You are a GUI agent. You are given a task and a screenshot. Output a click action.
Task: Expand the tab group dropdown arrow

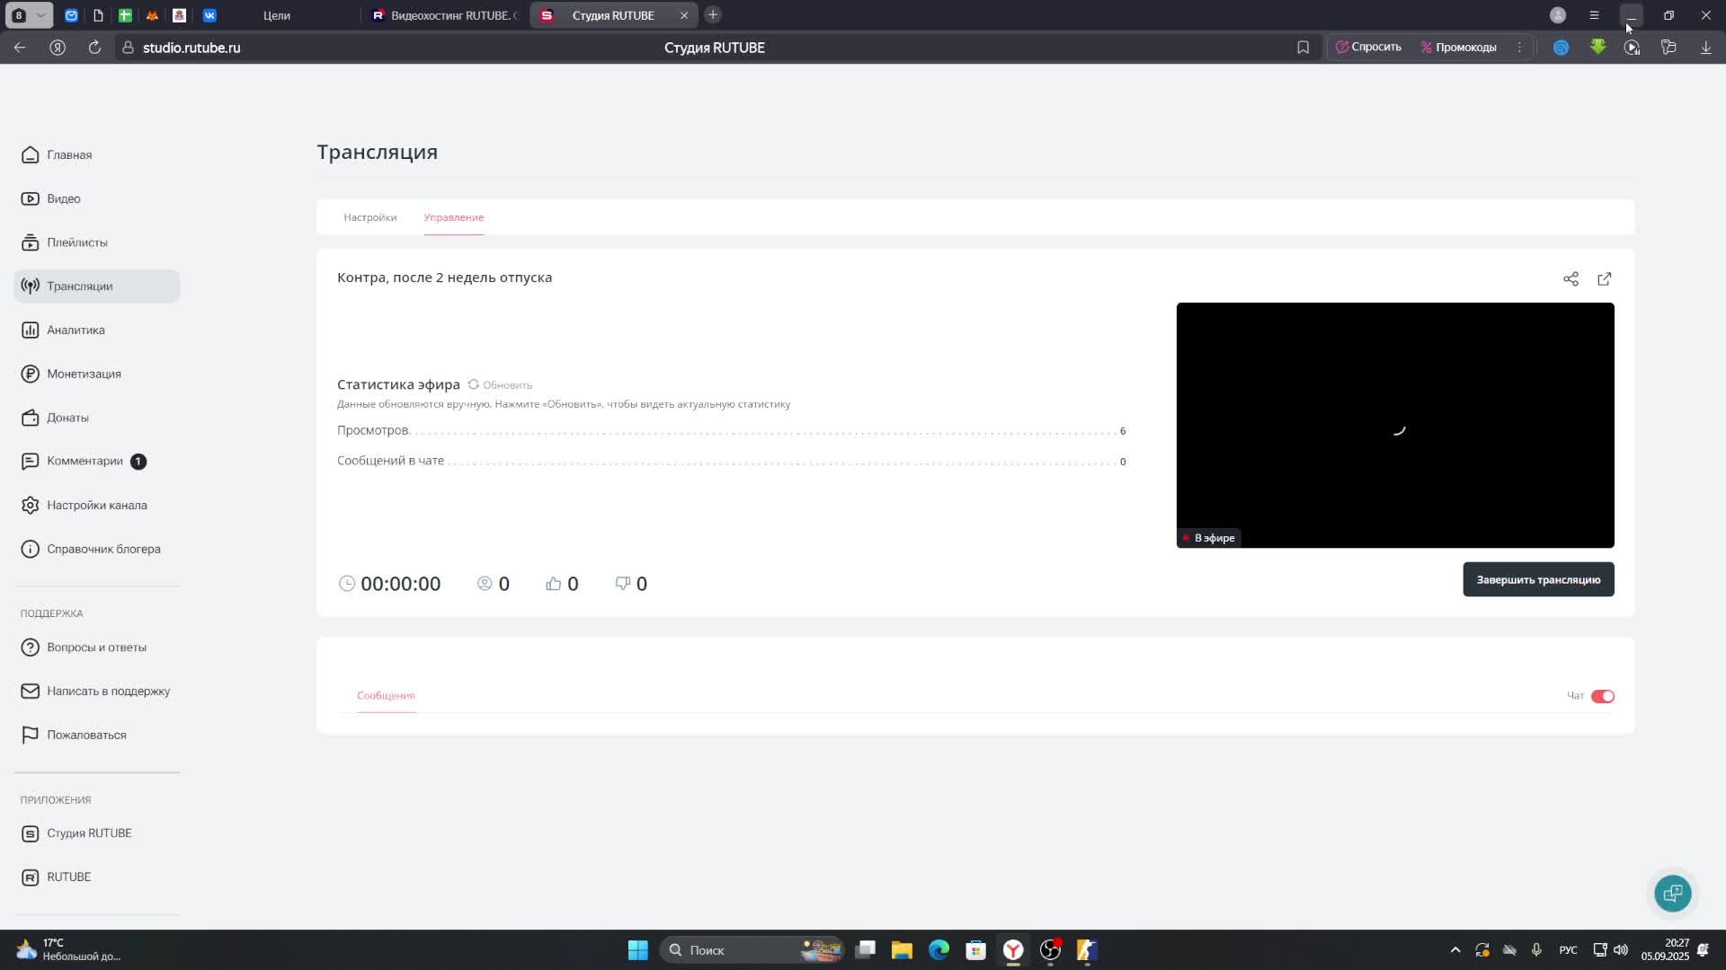pyautogui.click(x=40, y=15)
